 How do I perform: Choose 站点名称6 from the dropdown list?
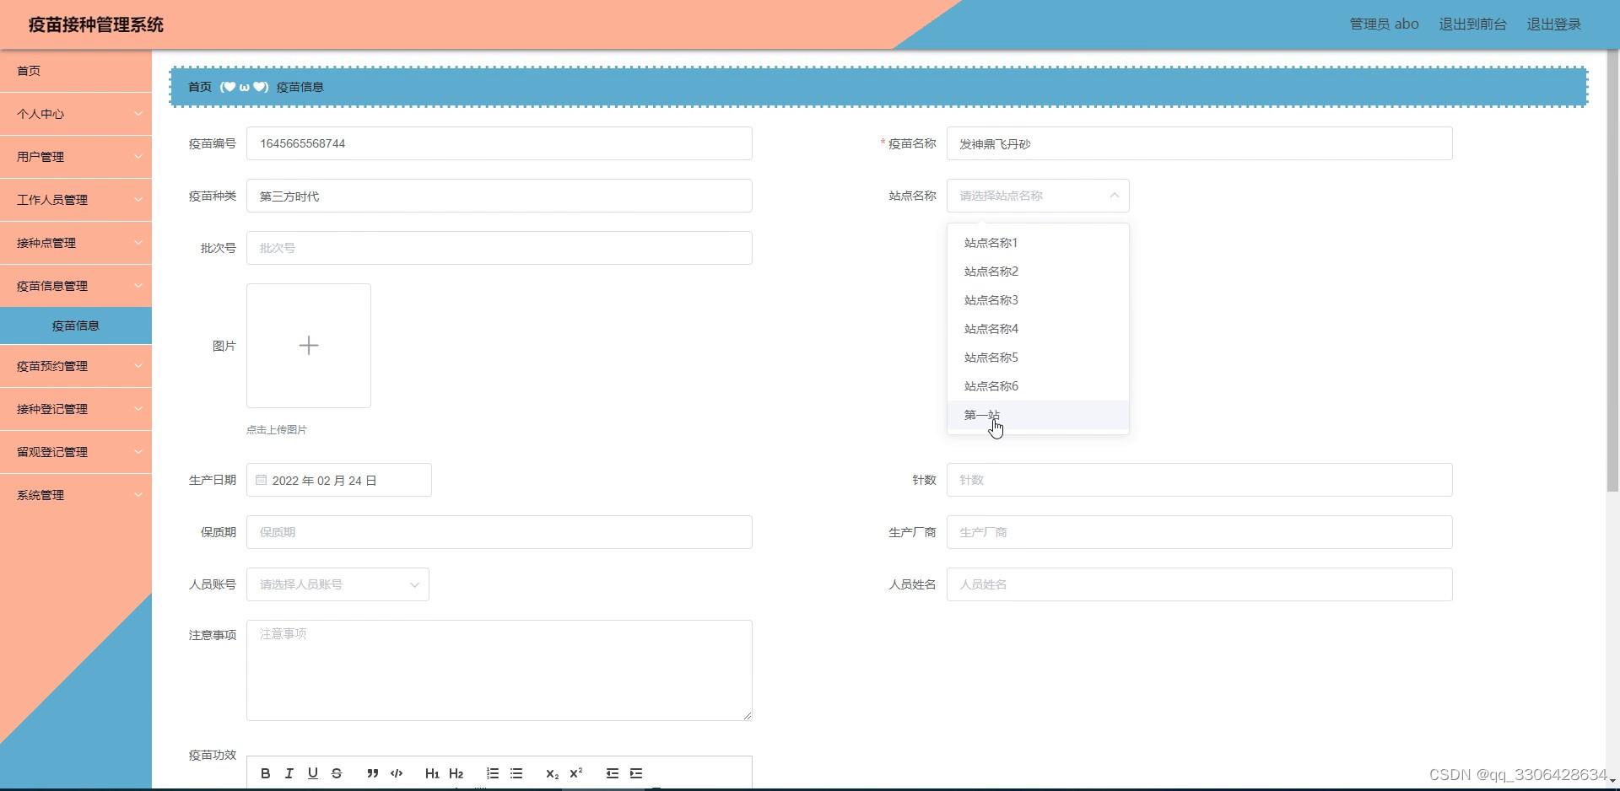click(x=1038, y=386)
